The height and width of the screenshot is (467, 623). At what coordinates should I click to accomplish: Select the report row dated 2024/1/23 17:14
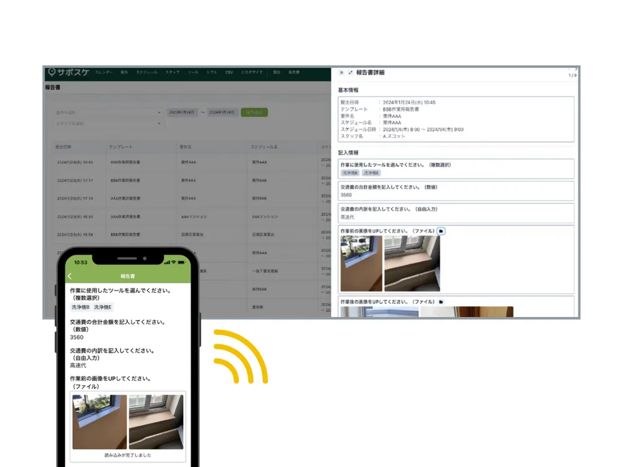tap(191, 198)
